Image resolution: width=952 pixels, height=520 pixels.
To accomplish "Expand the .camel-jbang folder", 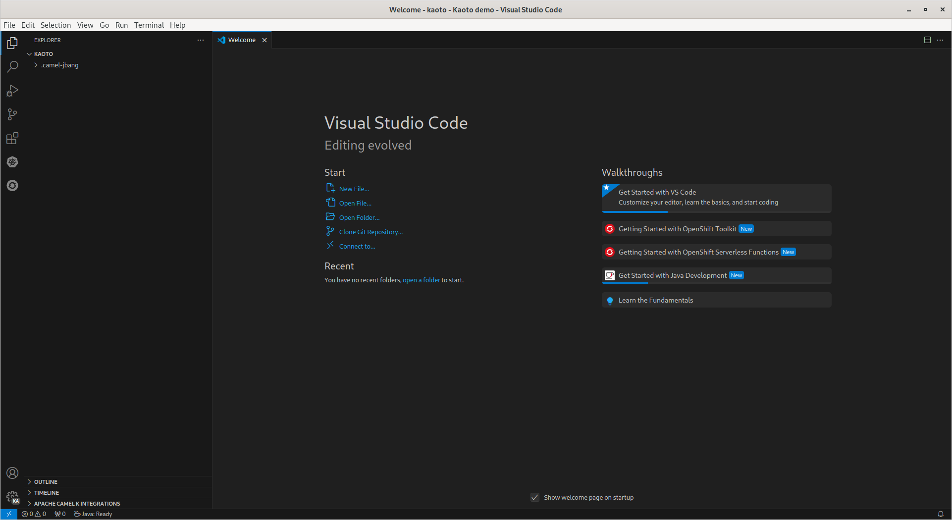I will (118, 65).
